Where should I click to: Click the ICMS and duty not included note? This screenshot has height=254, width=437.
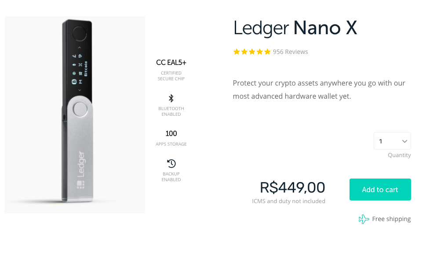coord(288,201)
